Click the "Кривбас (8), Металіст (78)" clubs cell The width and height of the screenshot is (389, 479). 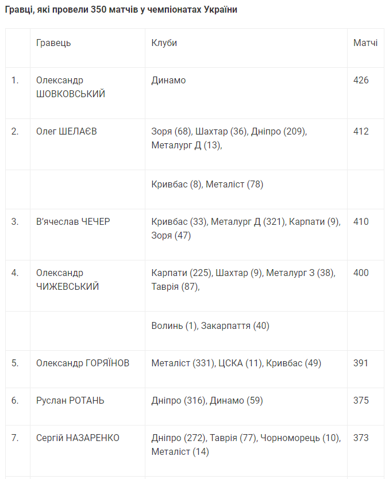point(207,185)
